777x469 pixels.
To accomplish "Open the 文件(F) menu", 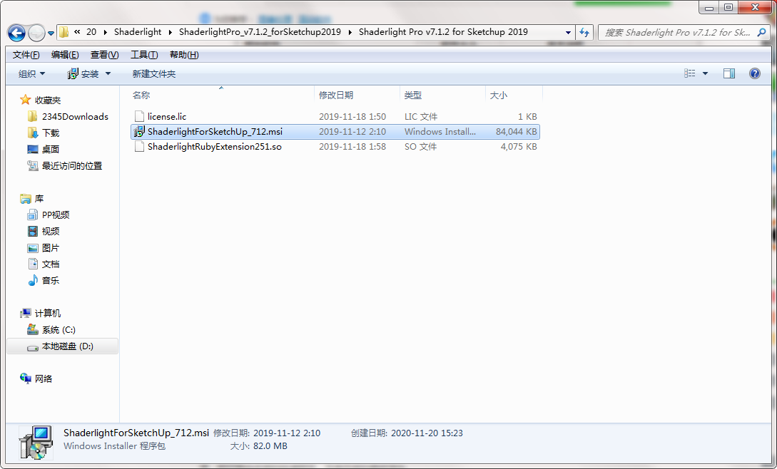I will point(26,54).
